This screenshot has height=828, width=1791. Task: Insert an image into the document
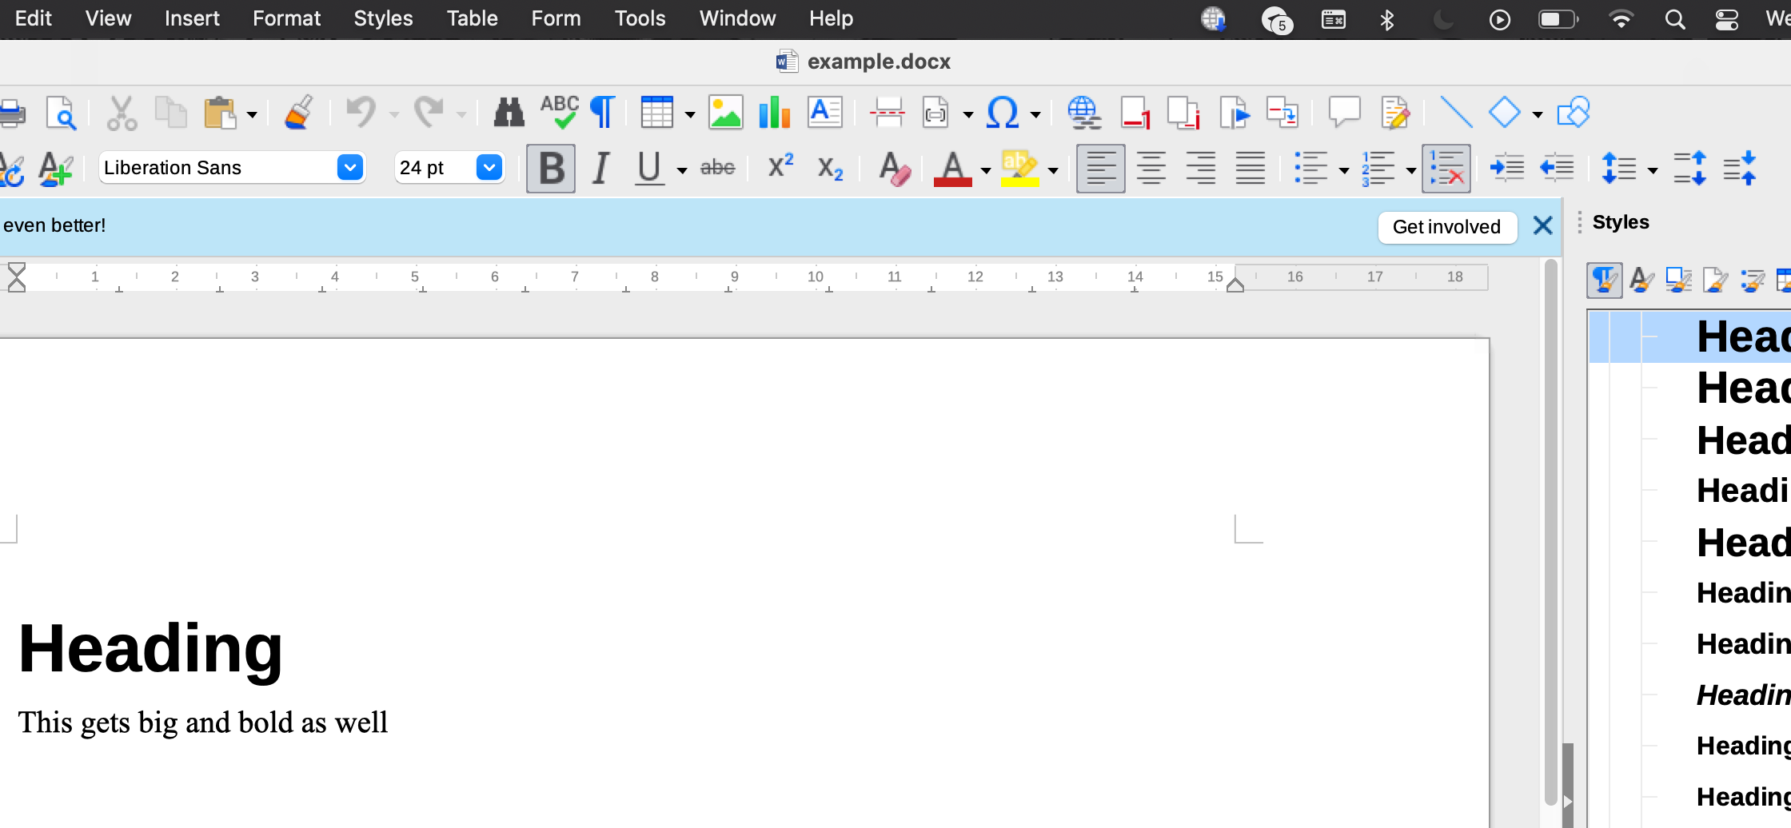click(x=724, y=112)
